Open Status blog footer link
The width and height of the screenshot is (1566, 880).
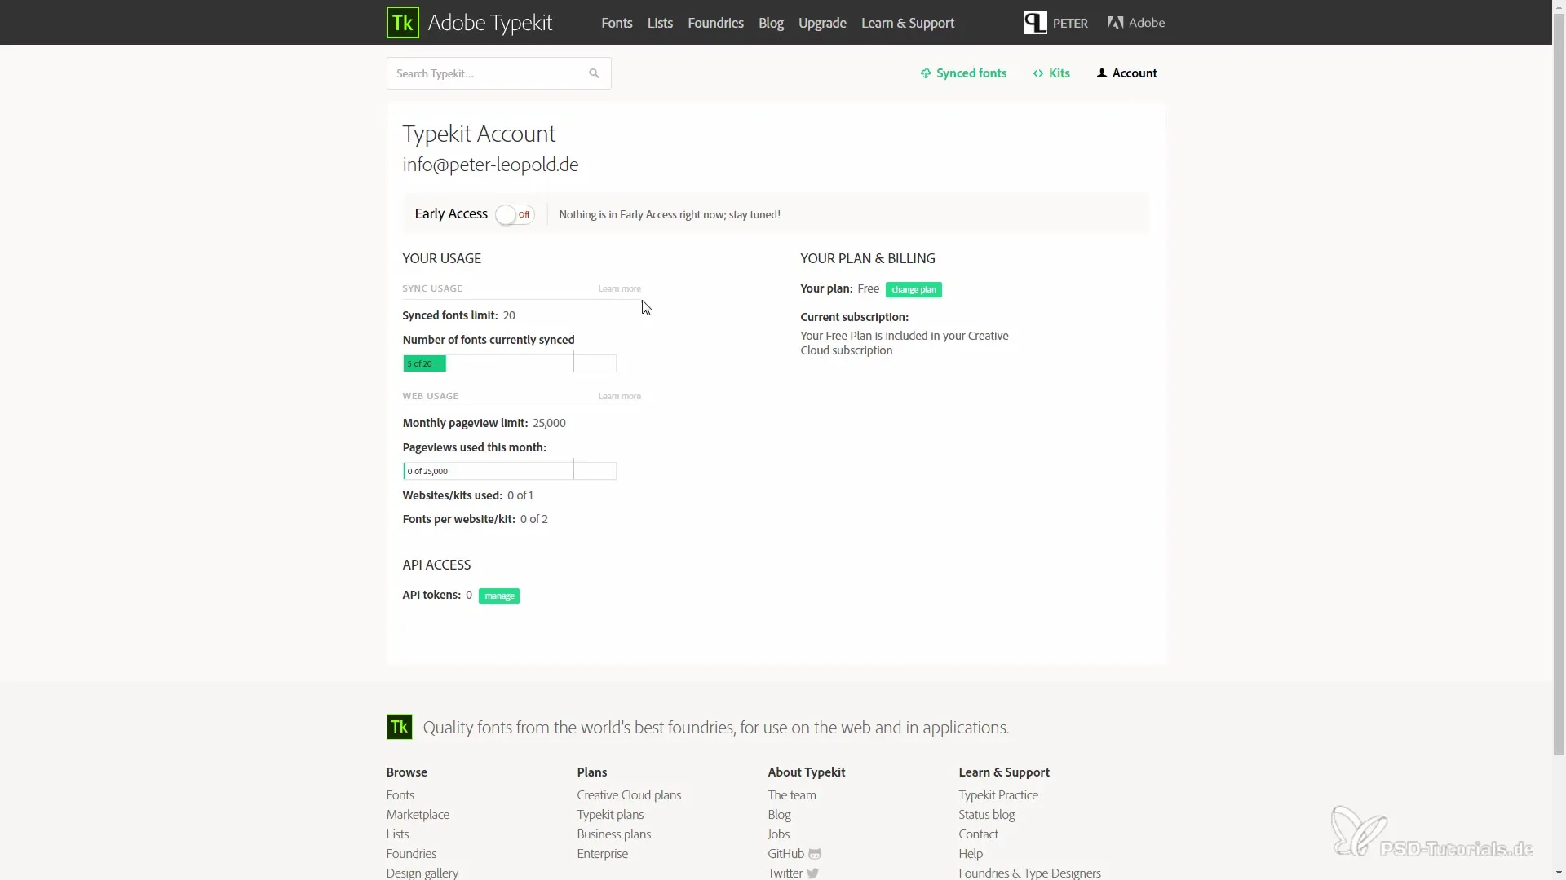986,815
